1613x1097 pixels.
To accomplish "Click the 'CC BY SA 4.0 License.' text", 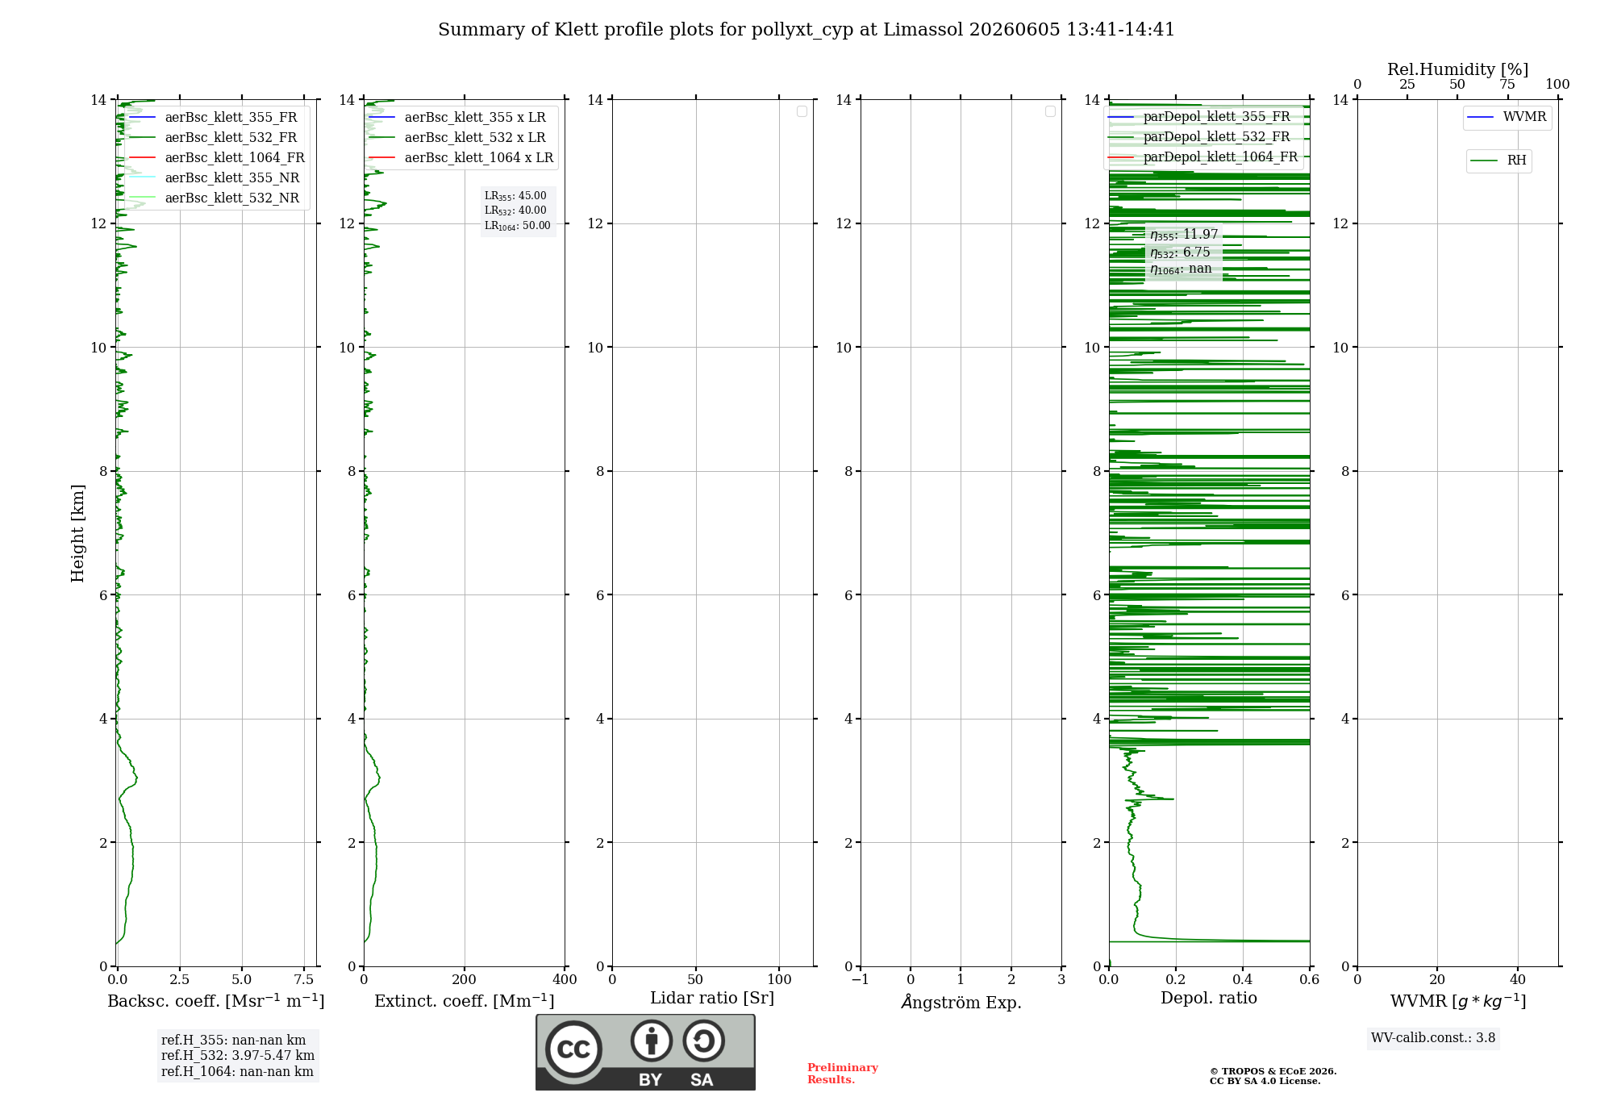I will [x=1265, y=1081].
